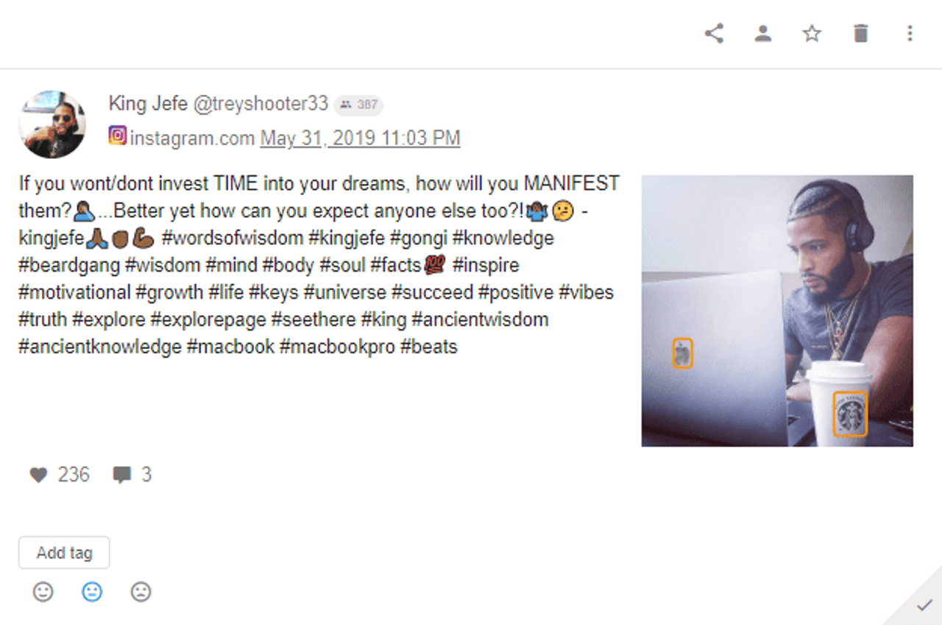Click the share icon in top toolbar

tap(714, 33)
